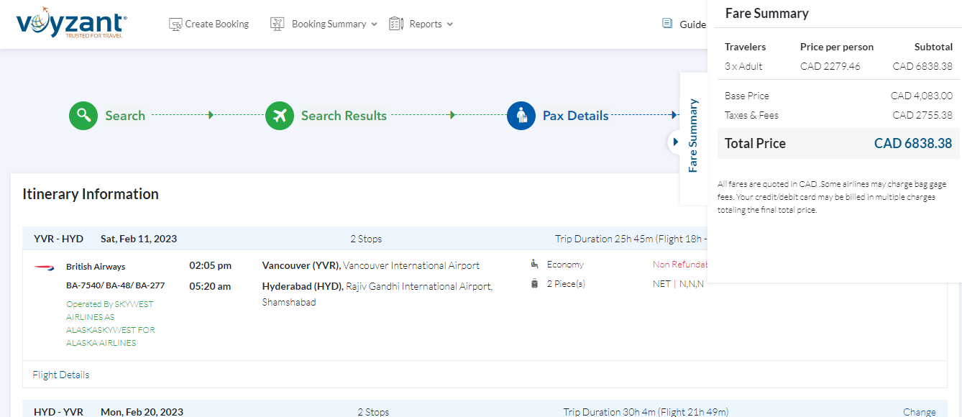This screenshot has width=962, height=417.
Task: Open the Flight Details link
Action: [x=61, y=375]
